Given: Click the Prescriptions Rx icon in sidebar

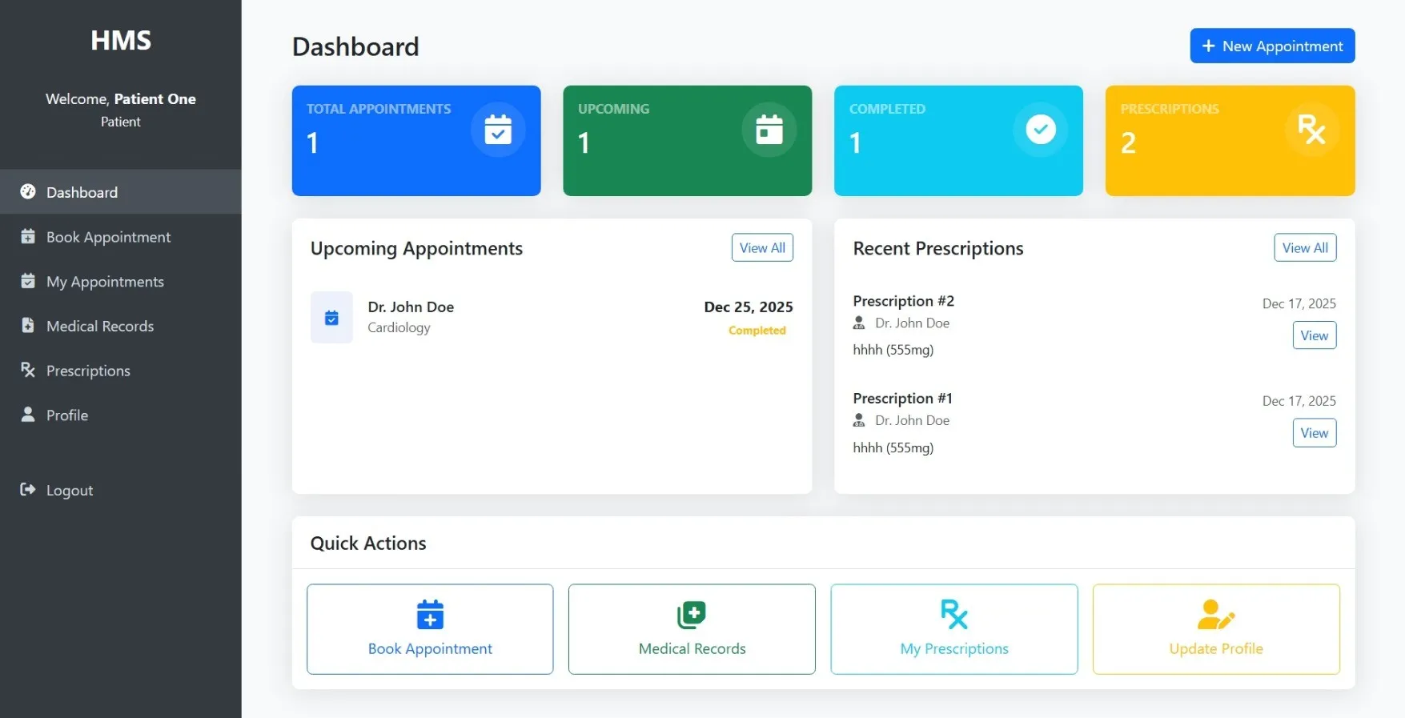Looking at the screenshot, I should coord(28,370).
